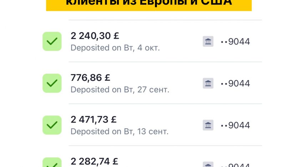
Task: Click the yellow "клиенты из Европы и США" banner
Action: 149,4
